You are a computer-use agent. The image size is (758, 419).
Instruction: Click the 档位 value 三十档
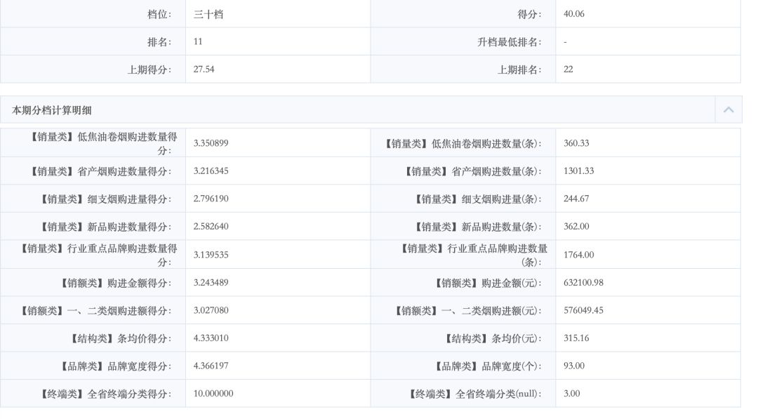[x=208, y=14]
